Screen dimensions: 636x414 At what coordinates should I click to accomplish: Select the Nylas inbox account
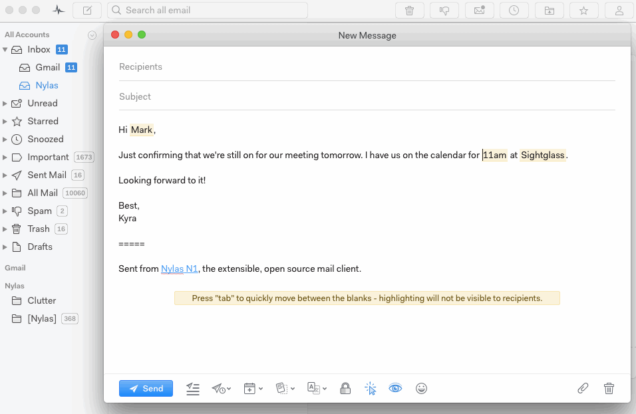[47, 85]
